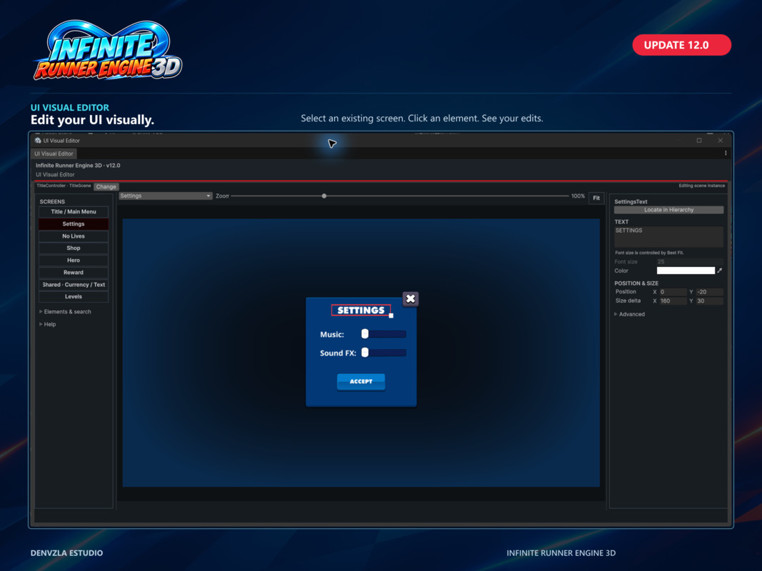Click the POSITION & SIZE heading
762x571 pixels.
click(636, 283)
